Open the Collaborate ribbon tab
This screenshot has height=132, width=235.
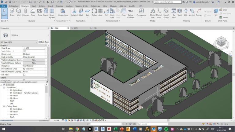[x=95, y=6]
